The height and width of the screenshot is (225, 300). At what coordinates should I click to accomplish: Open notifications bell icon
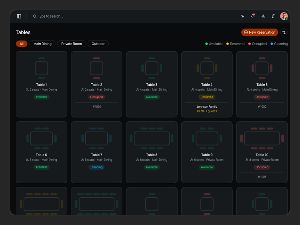point(253,16)
